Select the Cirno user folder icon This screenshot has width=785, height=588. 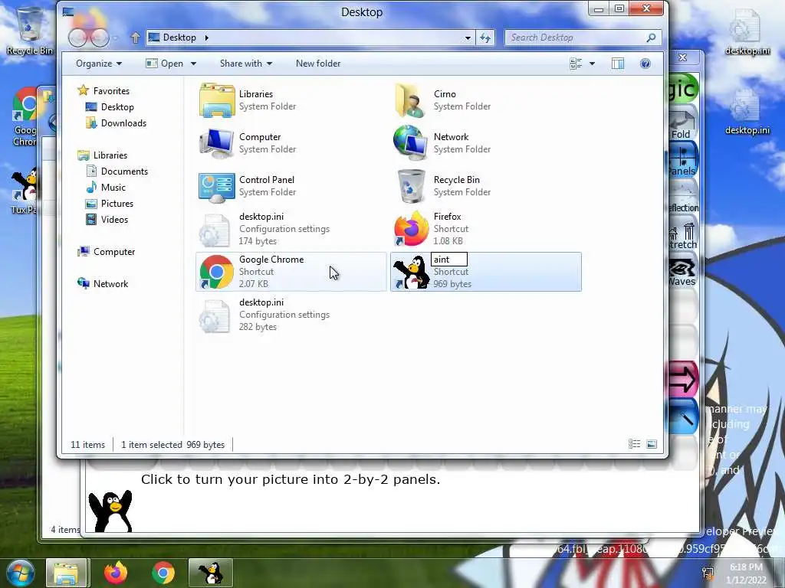pos(411,100)
